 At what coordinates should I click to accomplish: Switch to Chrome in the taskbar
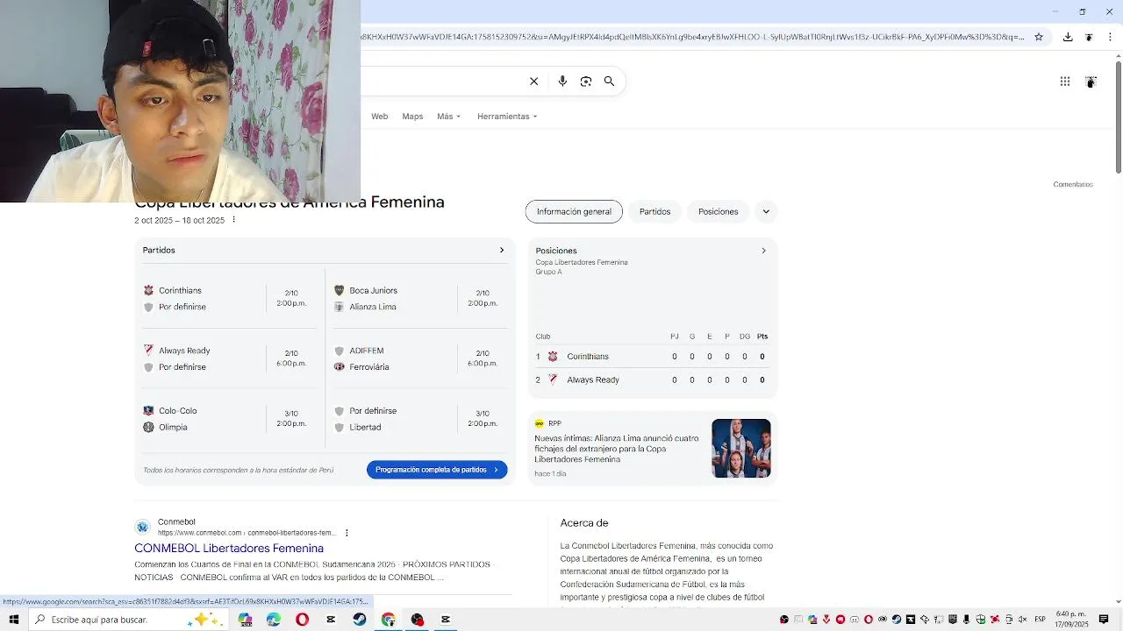point(388,620)
